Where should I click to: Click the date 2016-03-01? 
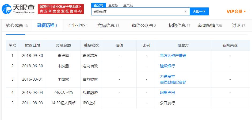click(x=32, y=79)
